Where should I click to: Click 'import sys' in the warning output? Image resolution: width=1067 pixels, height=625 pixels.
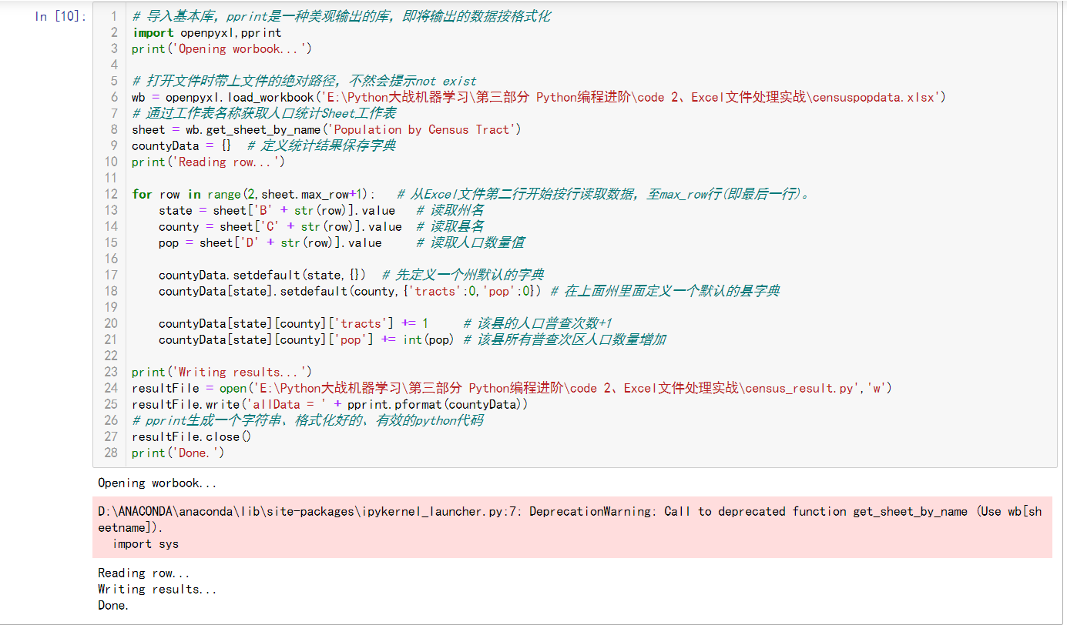(146, 543)
